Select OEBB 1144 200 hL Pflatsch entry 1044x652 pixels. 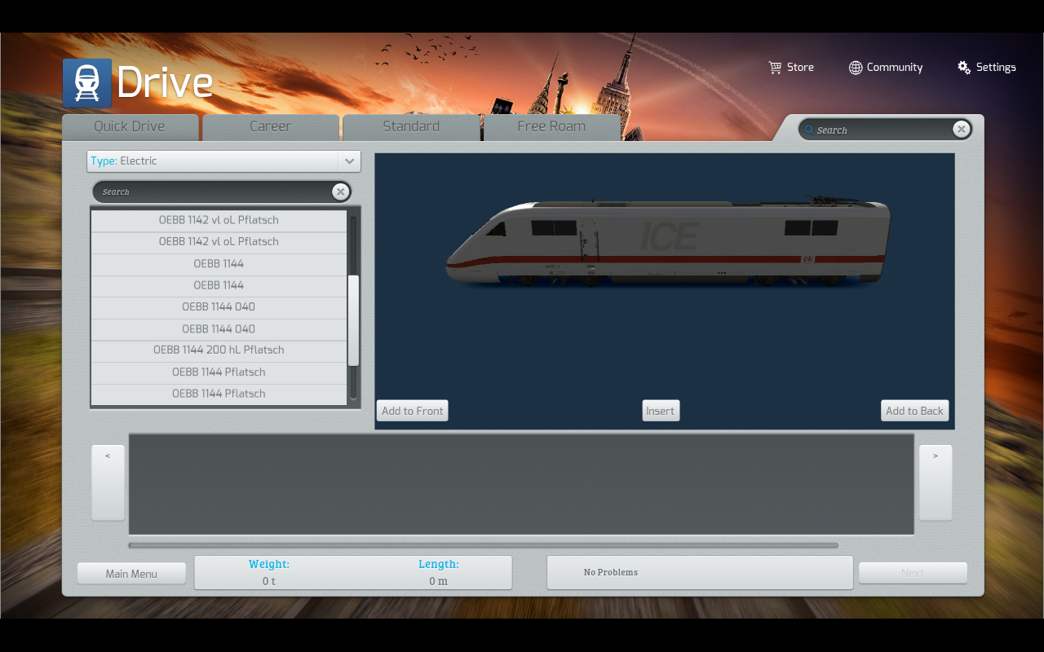219,350
